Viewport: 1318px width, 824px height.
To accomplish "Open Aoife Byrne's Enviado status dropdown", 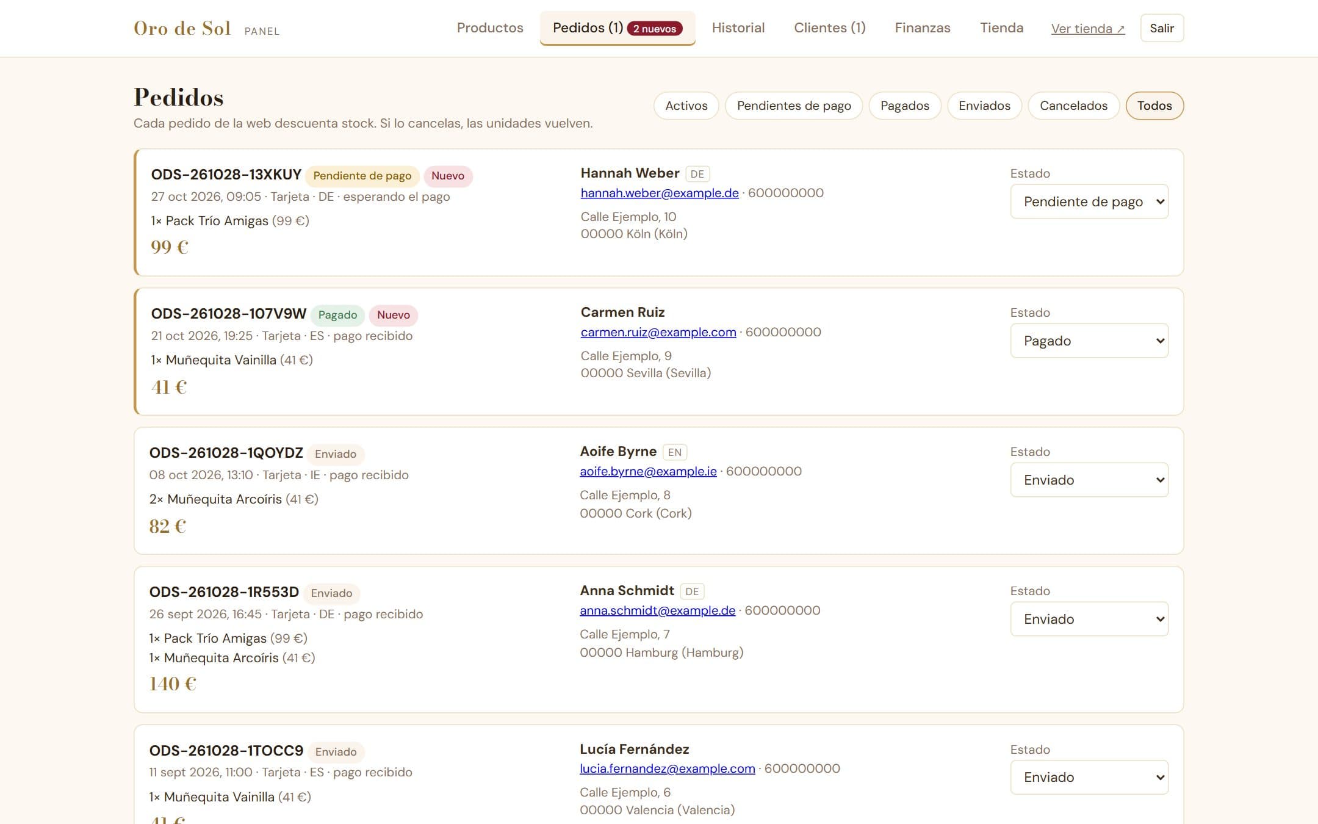I will point(1089,480).
